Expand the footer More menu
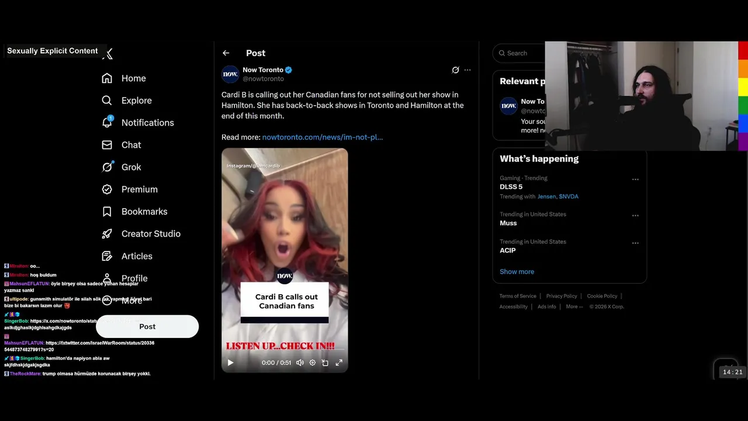Image resolution: width=748 pixels, height=421 pixels. [x=574, y=307]
